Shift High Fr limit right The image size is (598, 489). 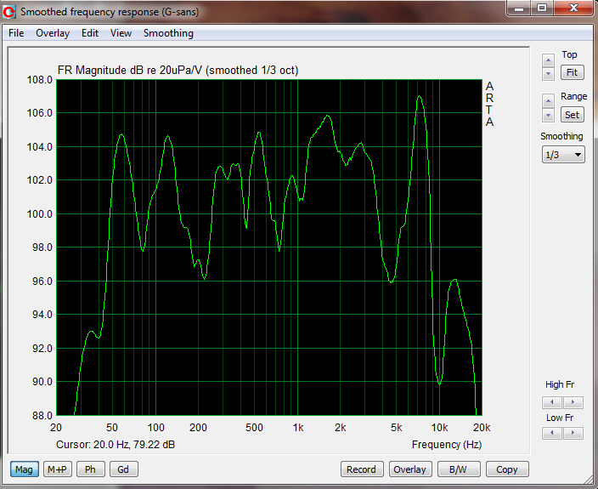(573, 402)
